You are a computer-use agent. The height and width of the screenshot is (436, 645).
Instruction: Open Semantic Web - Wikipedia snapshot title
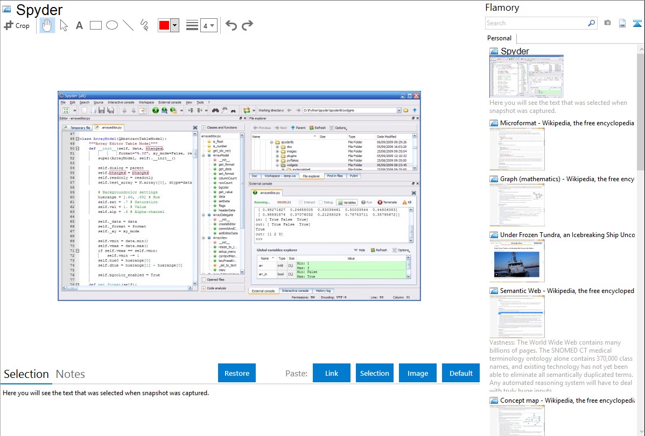pyautogui.click(x=567, y=290)
